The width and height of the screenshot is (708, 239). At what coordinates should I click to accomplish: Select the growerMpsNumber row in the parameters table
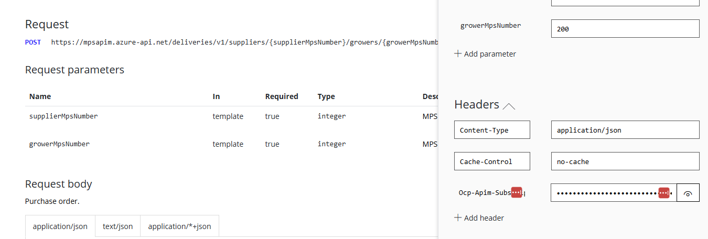click(x=59, y=144)
